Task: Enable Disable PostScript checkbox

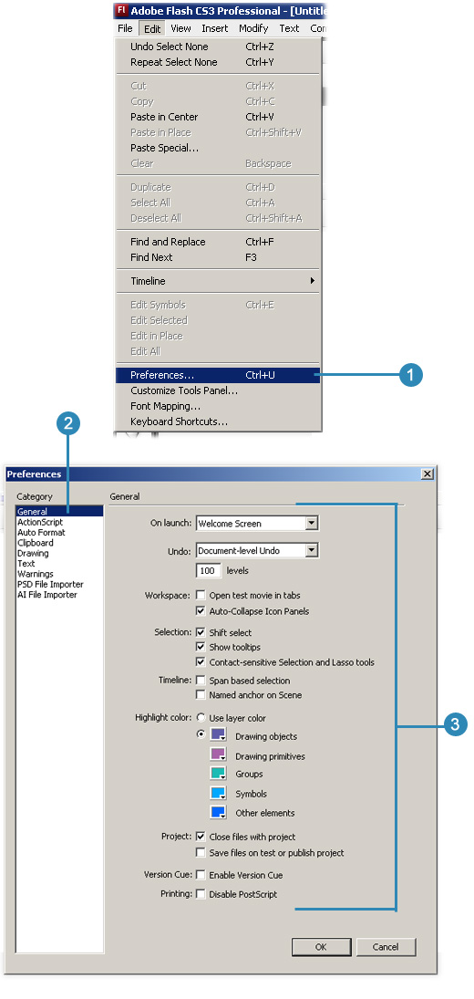Action: click(x=201, y=894)
